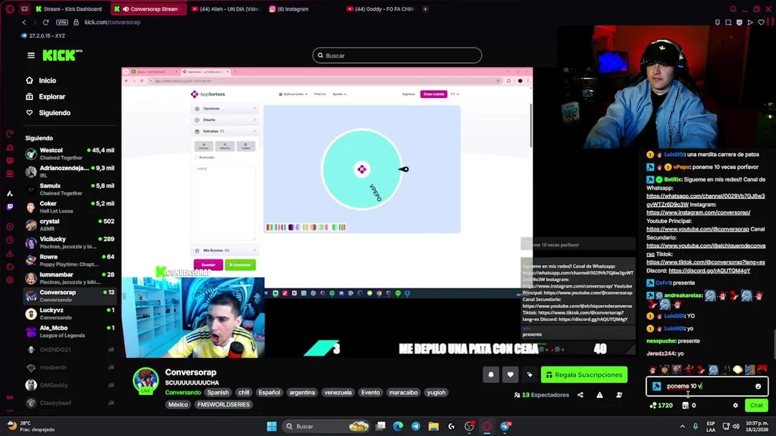Click the Conversando category link

point(182,392)
